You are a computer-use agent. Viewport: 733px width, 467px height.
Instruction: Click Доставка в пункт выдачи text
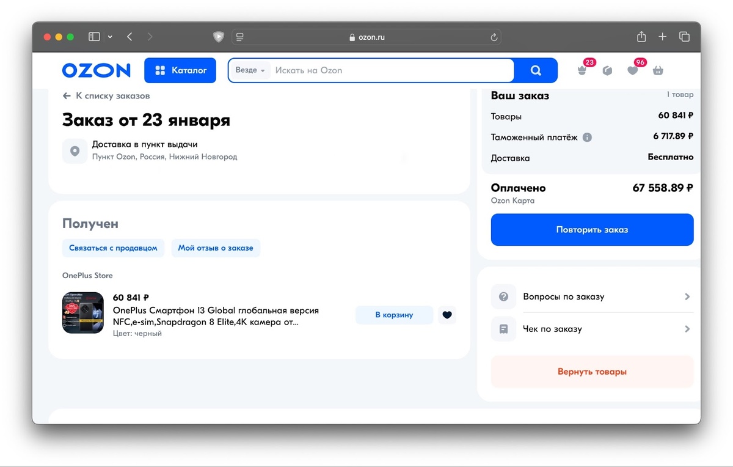click(145, 145)
